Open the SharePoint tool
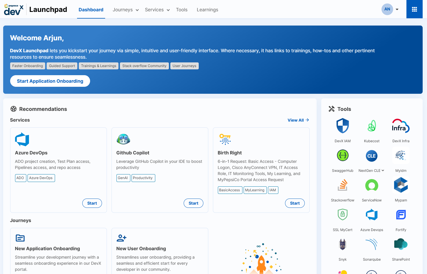This screenshot has width=427, height=274. click(x=401, y=244)
